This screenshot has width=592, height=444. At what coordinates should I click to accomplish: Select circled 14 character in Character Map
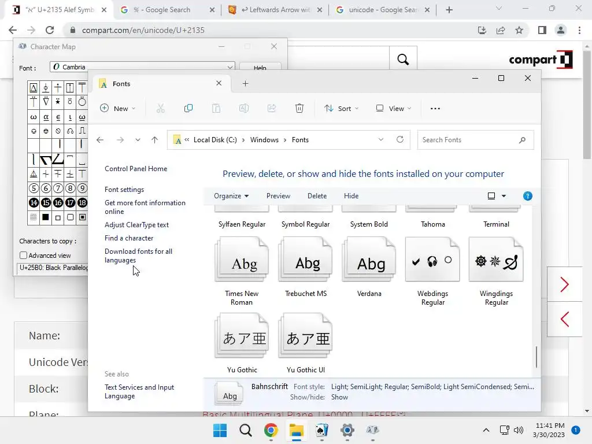pos(34,203)
